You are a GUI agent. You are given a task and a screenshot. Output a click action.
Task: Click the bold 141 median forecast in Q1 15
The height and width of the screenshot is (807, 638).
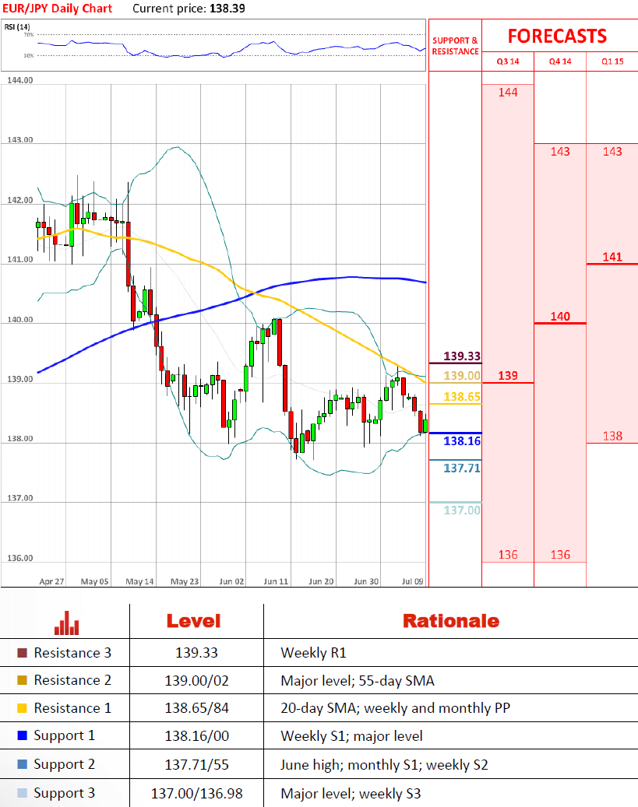(612, 257)
